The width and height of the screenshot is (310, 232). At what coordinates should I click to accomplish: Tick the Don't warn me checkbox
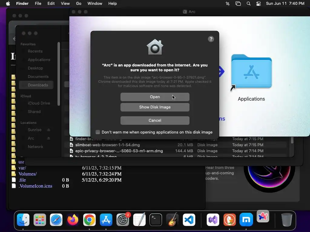click(x=98, y=132)
